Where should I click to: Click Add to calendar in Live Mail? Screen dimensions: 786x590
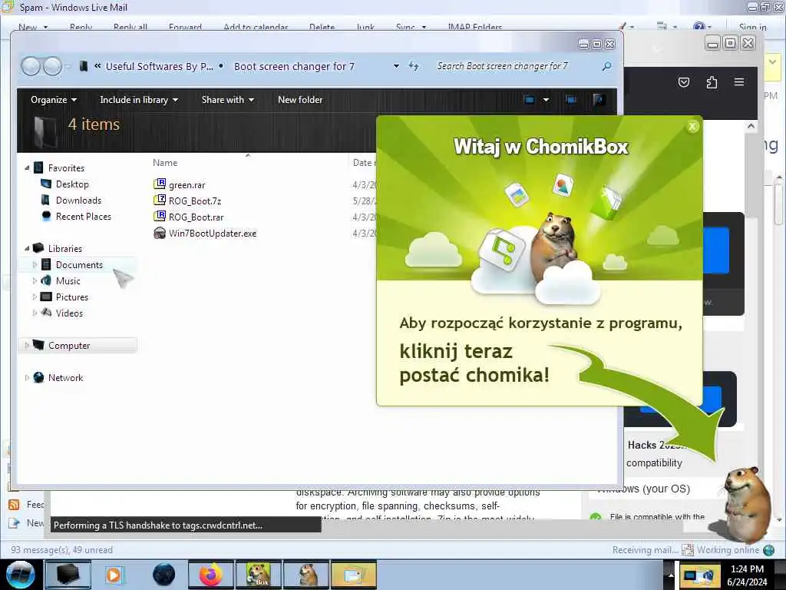256,27
